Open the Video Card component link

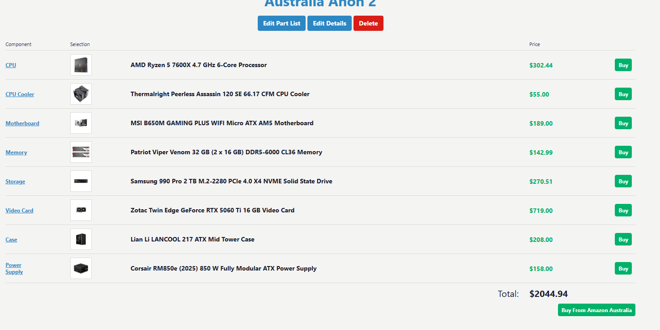point(19,211)
